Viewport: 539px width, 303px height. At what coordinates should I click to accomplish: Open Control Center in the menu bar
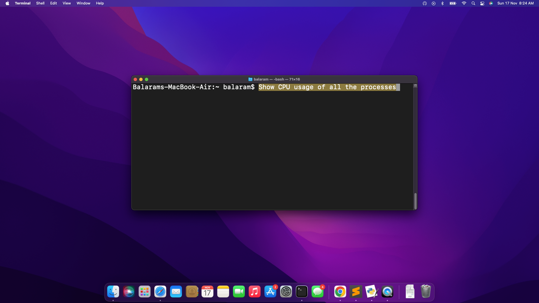pyautogui.click(x=482, y=3)
